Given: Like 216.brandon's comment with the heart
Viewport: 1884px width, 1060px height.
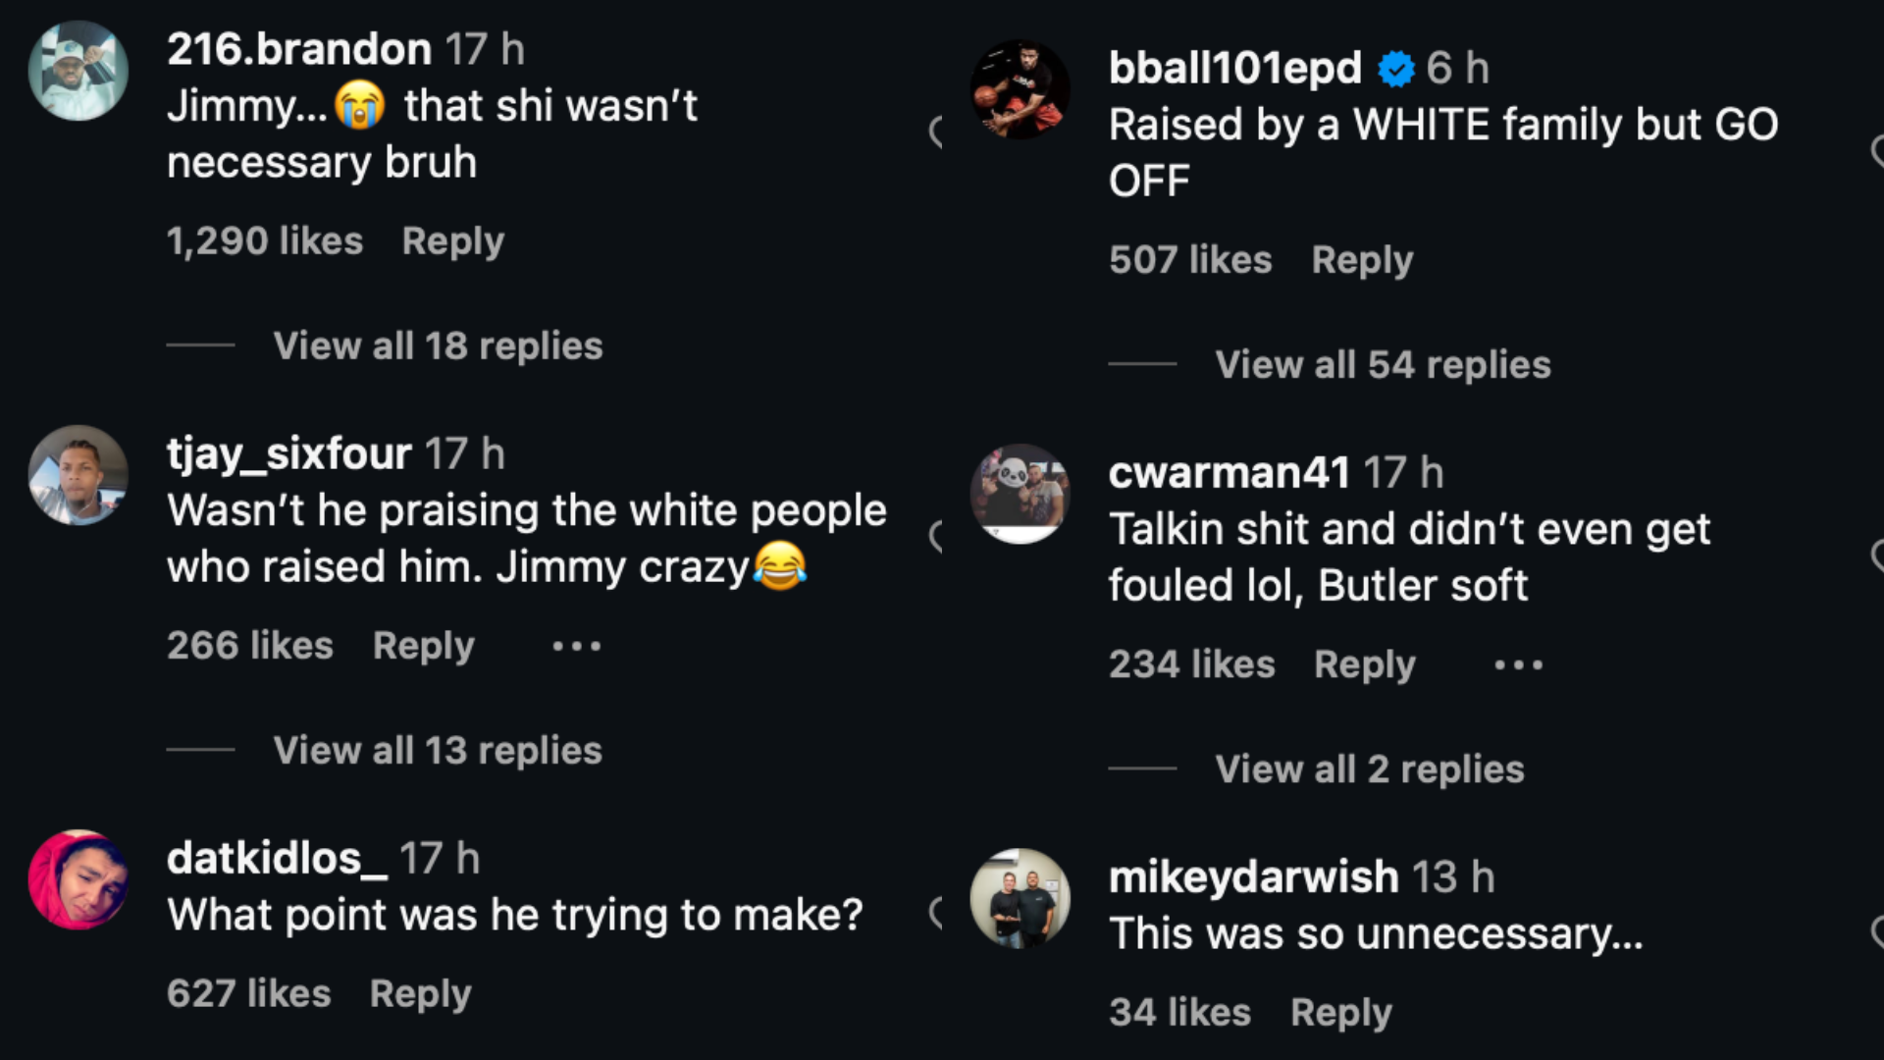Looking at the screenshot, I should pyautogui.click(x=935, y=132).
